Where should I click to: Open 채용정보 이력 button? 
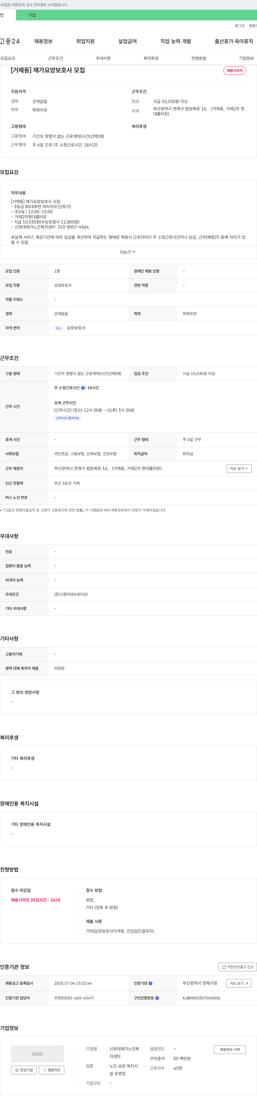(230, 1049)
